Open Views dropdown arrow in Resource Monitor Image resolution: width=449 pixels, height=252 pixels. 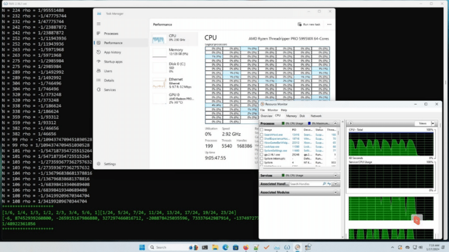click(x=433, y=123)
